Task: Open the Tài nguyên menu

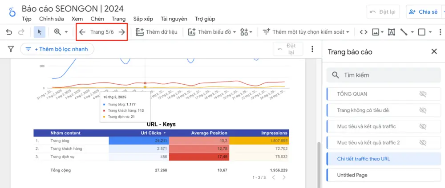Action: 174,19
